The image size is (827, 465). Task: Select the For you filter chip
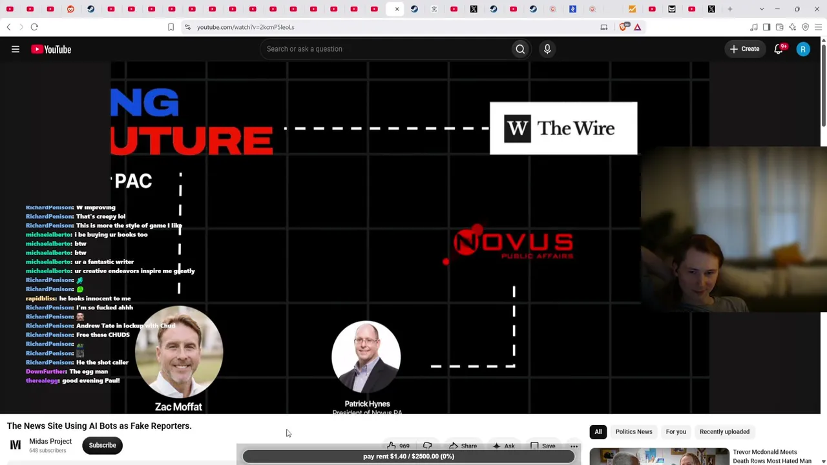click(x=676, y=431)
